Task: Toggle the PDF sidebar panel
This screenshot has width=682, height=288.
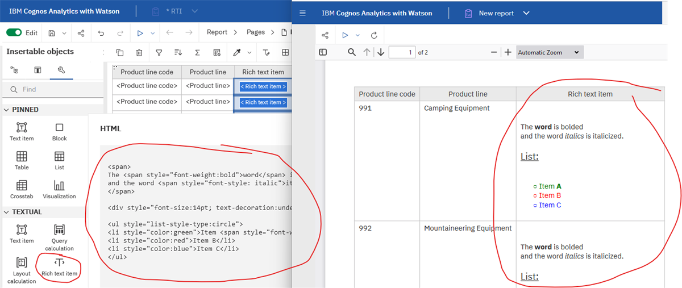Action: [x=323, y=52]
